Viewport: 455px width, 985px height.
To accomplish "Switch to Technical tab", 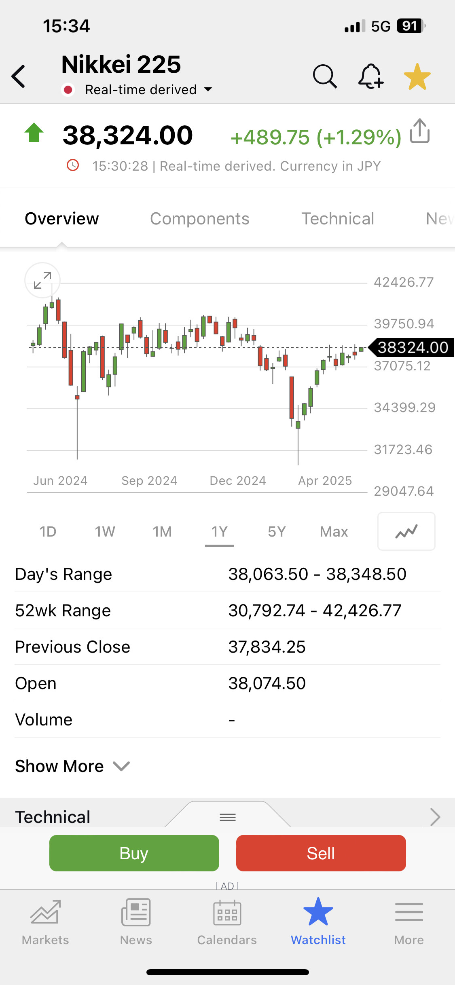I will [338, 219].
